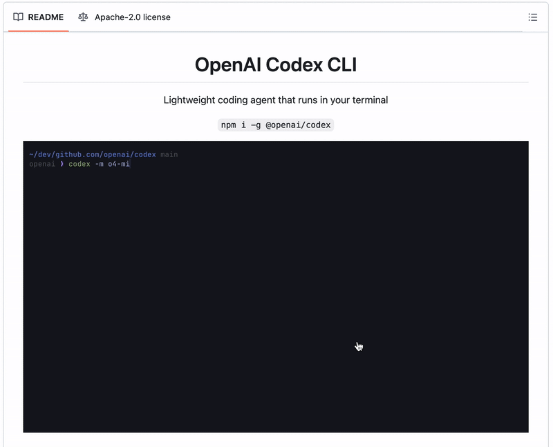Click the npm i -g @openai/codex code snippet
Viewport: 553px width, 447px height.
(276, 125)
